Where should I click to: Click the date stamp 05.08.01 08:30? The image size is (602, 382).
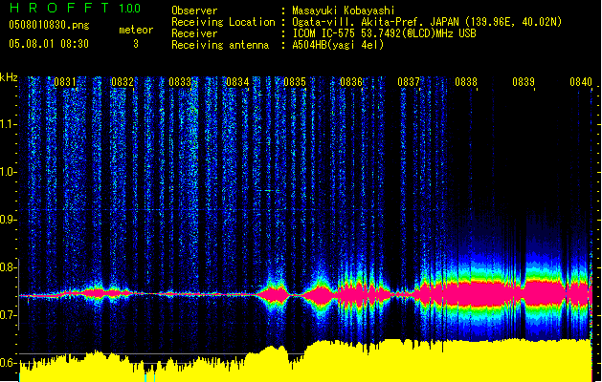pyautogui.click(x=49, y=44)
